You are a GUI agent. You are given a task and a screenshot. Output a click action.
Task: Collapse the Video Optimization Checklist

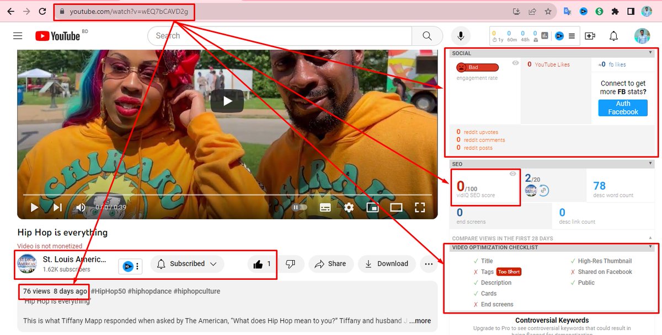tap(651, 247)
